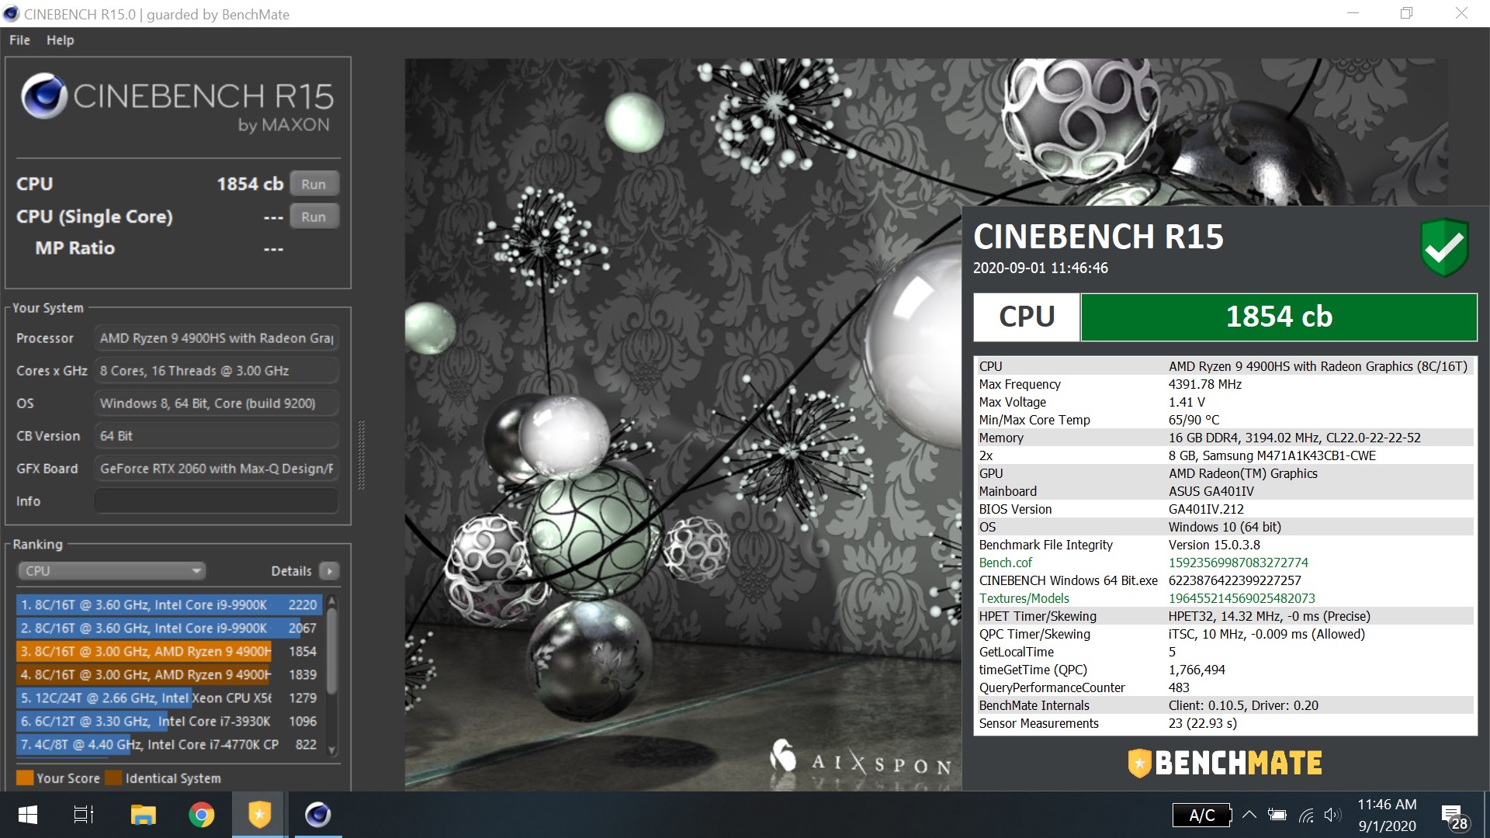Select ranking entry 1 Intel Core i9-9900K 2220
The height and width of the screenshot is (838, 1490).
pyautogui.click(x=169, y=604)
